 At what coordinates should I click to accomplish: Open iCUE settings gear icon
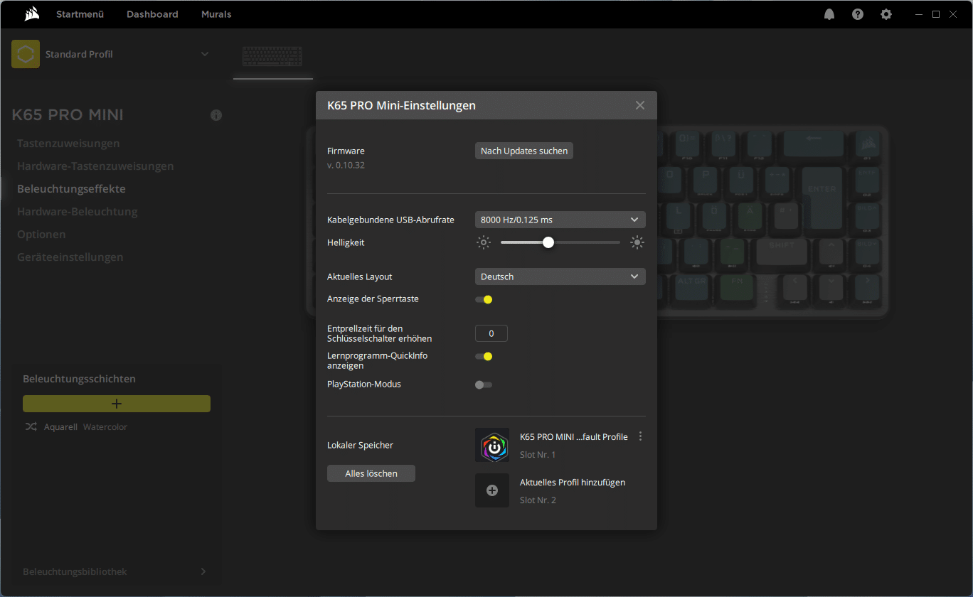coord(886,14)
